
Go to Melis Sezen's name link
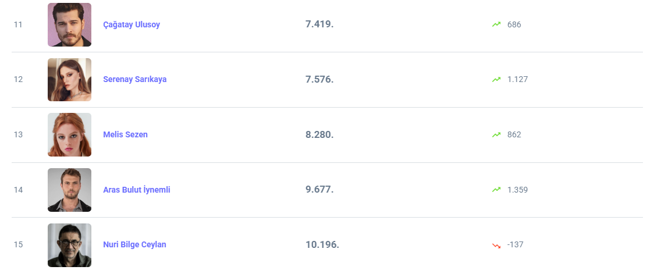[x=125, y=134]
